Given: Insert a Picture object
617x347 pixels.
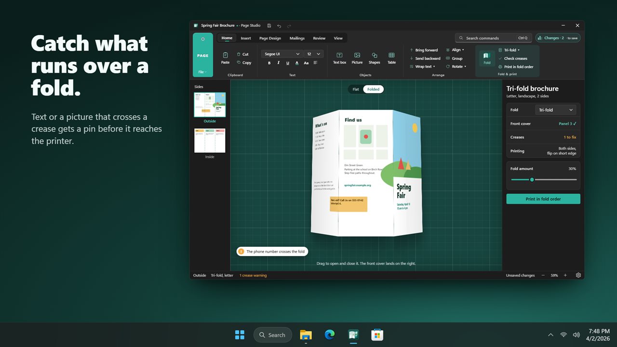Looking at the screenshot, I should [x=357, y=58].
